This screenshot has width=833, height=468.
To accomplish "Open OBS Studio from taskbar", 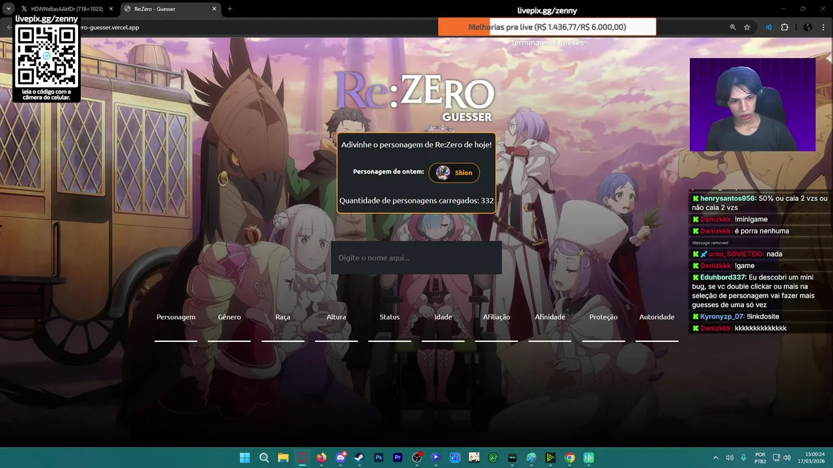I will pos(416,458).
